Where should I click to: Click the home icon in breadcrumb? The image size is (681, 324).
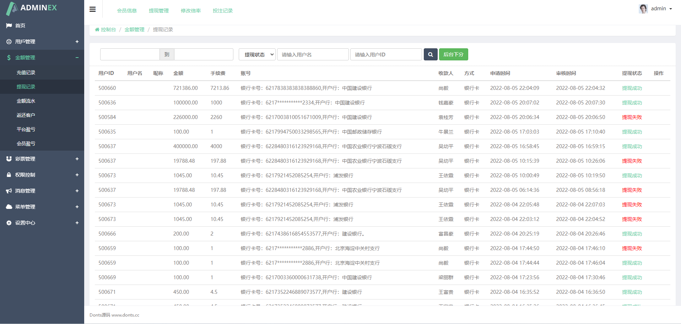97,29
